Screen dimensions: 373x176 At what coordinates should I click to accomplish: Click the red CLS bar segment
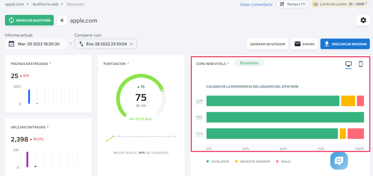[356, 134]
